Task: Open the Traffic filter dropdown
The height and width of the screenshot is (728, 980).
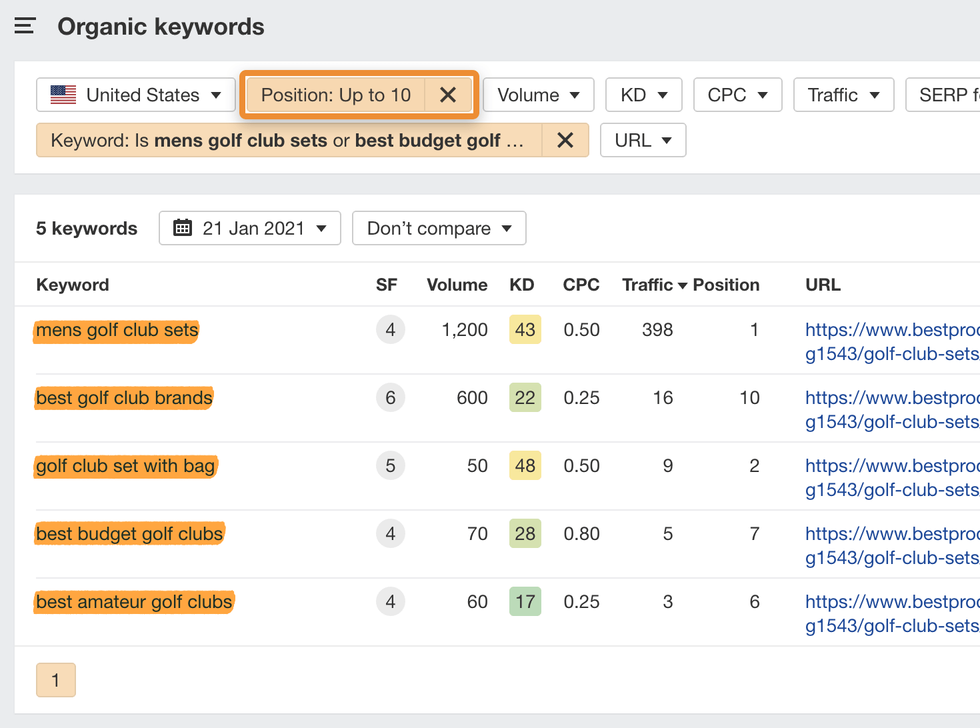Action: pyautogui.click(x=843, y=95)
